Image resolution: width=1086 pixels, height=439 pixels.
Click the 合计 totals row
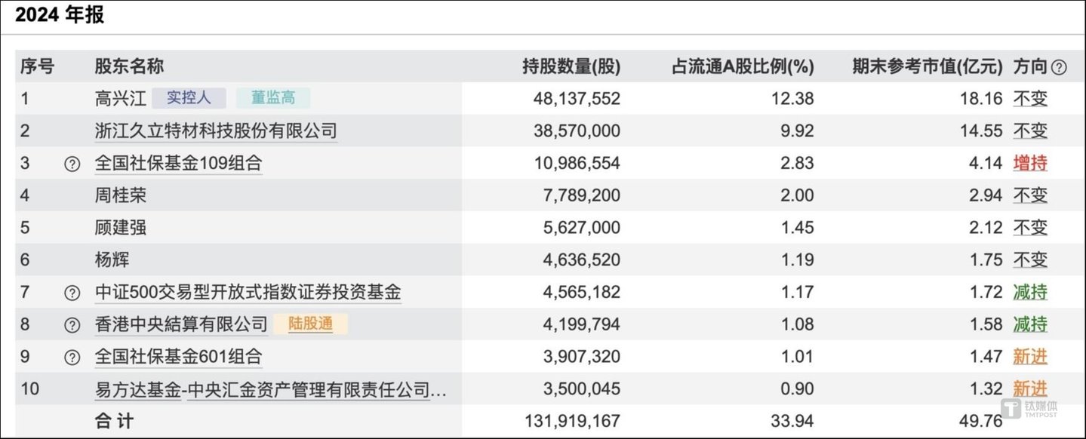pyautogui.click(x=112, y=422)
